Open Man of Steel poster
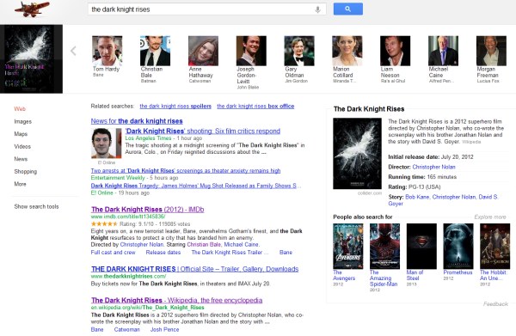 coord(421,247)
